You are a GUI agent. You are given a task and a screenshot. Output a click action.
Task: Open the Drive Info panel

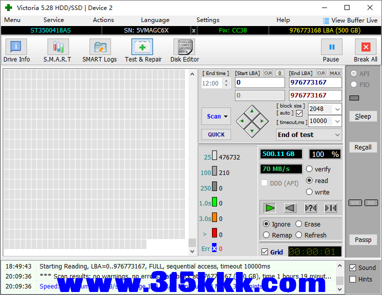[x=16, y=51]
